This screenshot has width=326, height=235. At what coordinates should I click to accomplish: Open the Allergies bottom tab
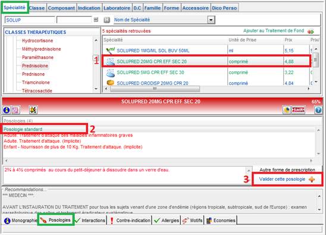(x=167, y=221)
